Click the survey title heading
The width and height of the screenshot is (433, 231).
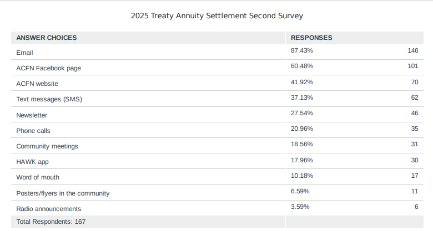(x=217, y=16)
